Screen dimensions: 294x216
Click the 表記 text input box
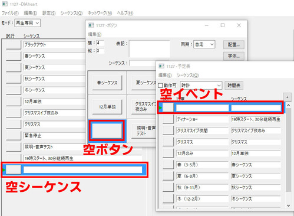[150, 49]
